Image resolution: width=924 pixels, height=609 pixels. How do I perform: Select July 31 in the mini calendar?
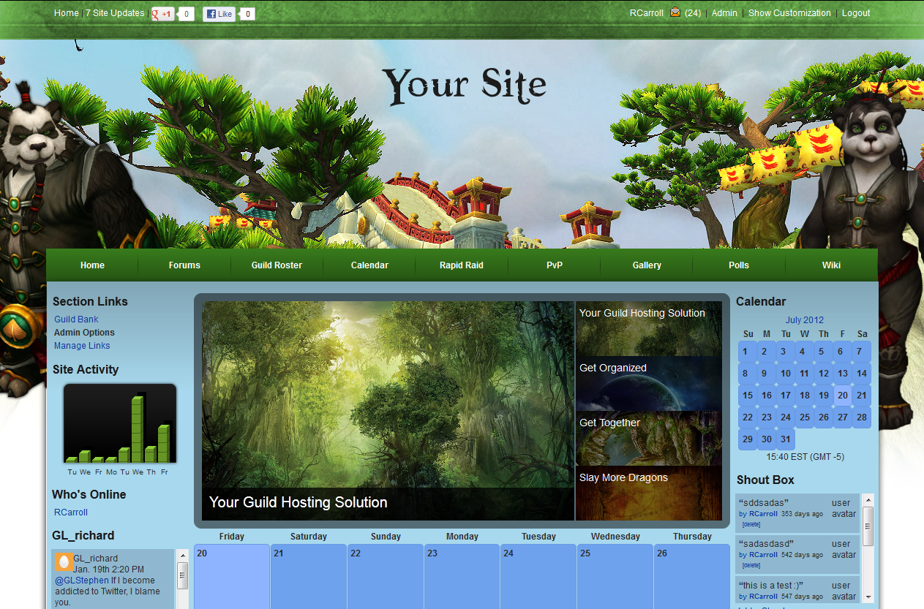pyautogui.click(x=786, y=439)
